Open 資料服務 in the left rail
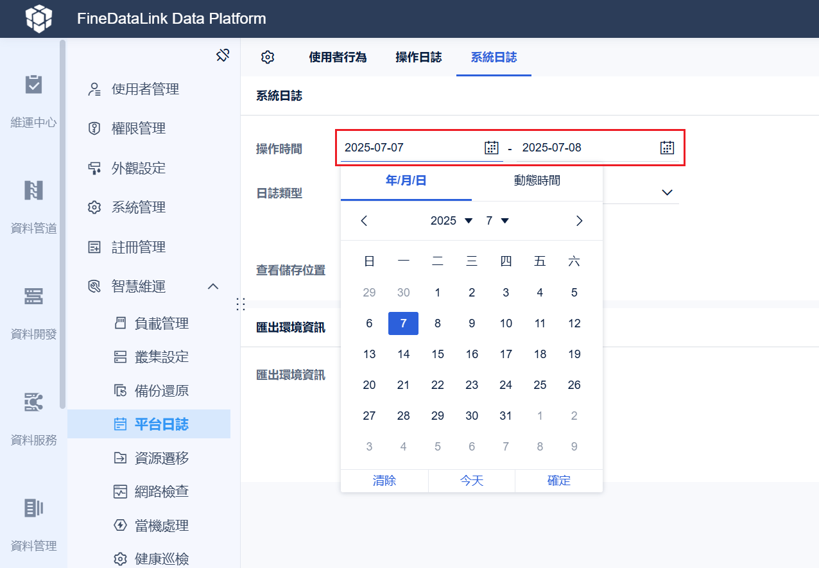The width and height of the screenshot is (819, 568). pos(33,418)
